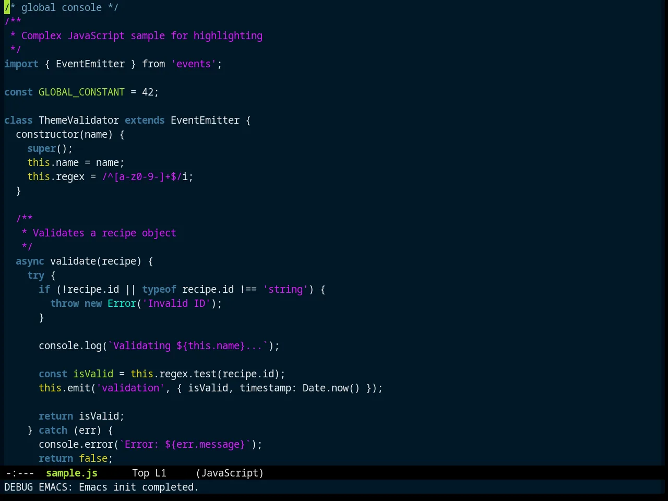The image size is (668, 501).
Task: Click the ThemeValidator class name
Action: click(x=79, y=120)
